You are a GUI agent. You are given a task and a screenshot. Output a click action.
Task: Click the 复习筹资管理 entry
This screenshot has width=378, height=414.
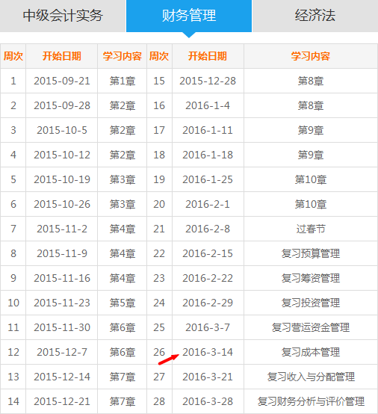click(x=311, y=278)
